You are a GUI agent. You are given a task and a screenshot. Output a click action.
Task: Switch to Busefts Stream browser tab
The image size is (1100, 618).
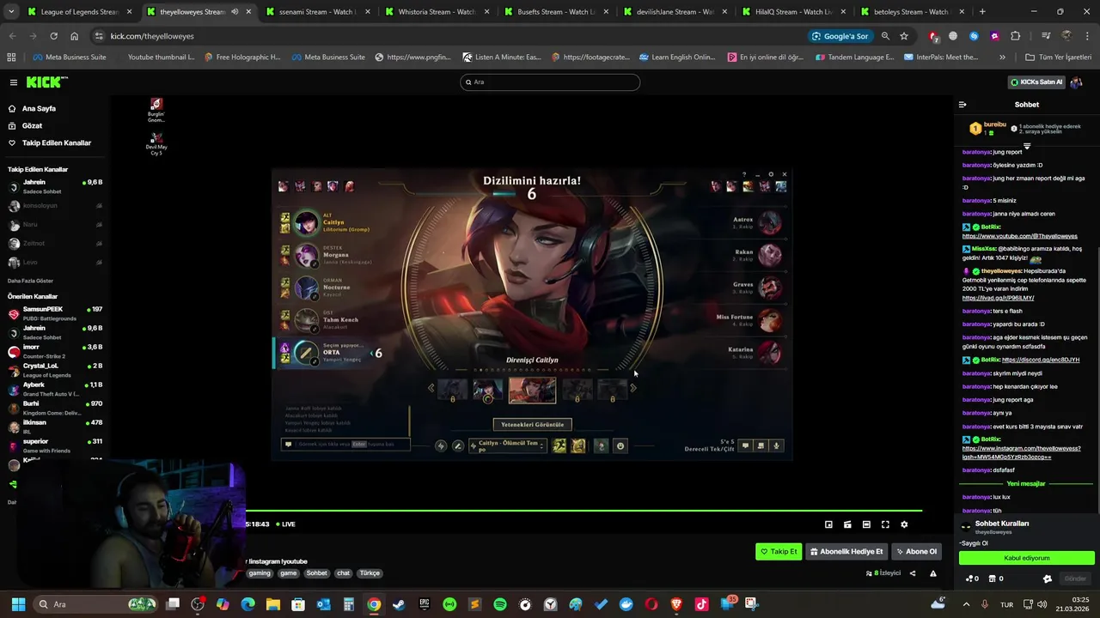(555, 12)
